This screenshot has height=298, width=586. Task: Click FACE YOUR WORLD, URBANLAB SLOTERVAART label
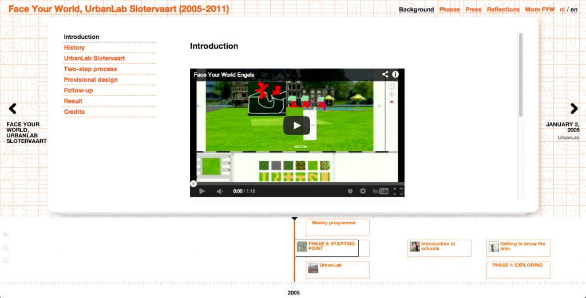[26, 133]
